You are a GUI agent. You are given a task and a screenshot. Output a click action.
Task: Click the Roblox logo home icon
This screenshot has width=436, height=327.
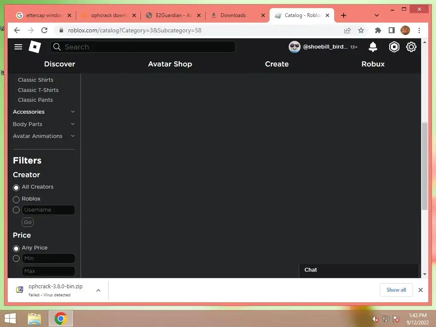35,47
